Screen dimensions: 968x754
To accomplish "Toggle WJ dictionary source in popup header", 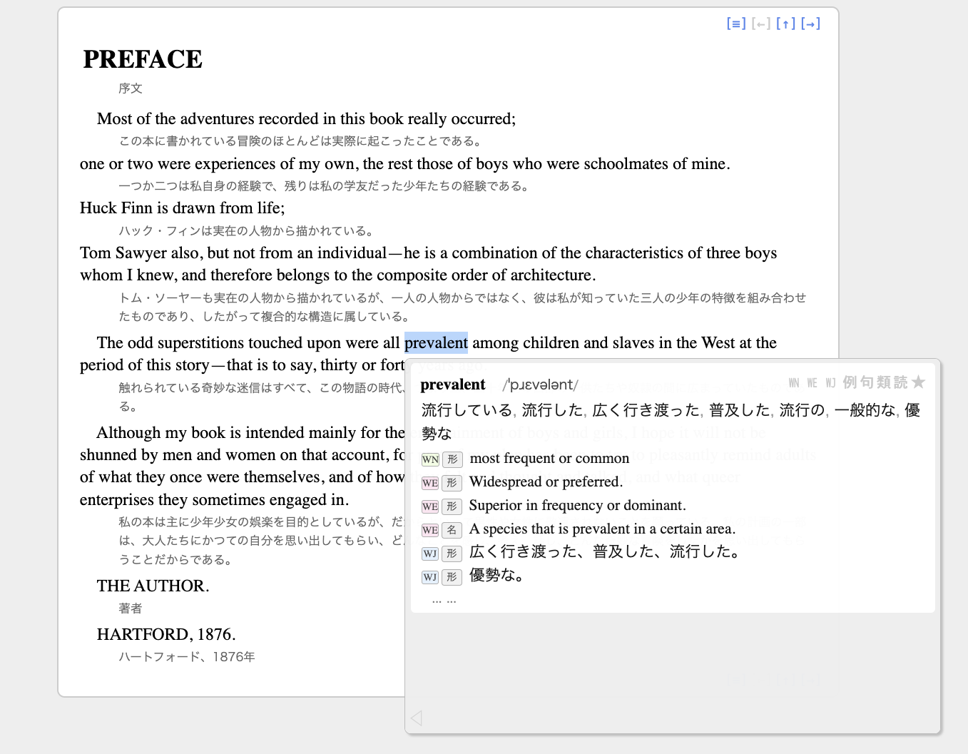I will [x=830, y=383].
